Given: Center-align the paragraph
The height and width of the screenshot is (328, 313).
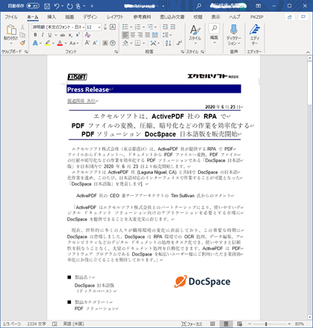Looking at the screenshot, I should (x=133, y=35).
